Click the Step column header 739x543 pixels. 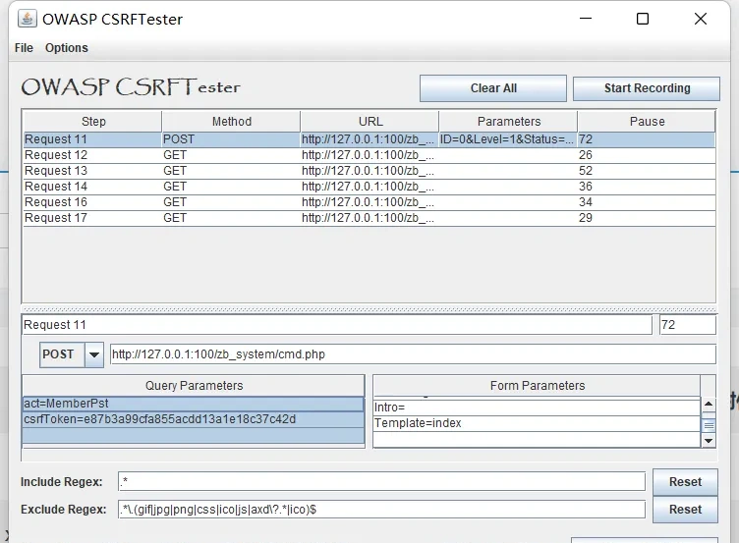click(x=92, y=122)
